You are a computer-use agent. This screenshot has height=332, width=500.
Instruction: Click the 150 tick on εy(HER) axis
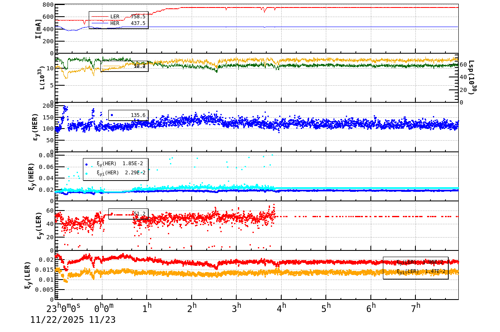coord(48,117)
